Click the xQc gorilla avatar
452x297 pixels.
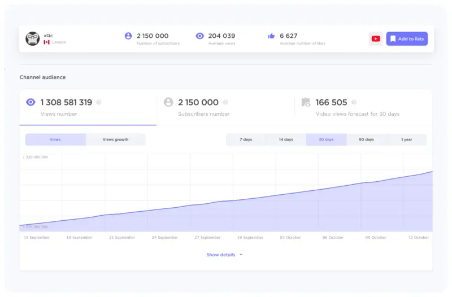click(33, 39)
